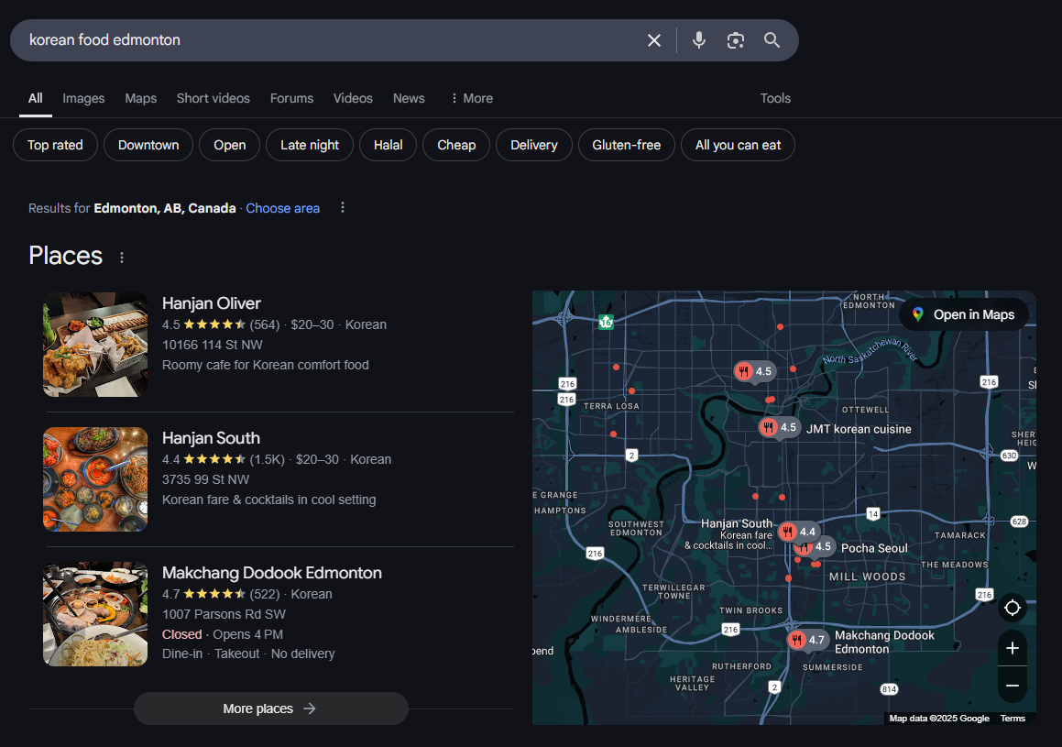This screenshot has height=747, width=1062.
Task: Apply the Halal filter chip
Action: point(389,145)
